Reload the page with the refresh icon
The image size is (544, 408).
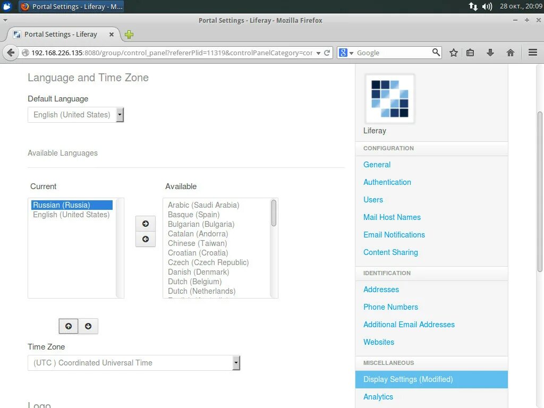(327, 53)
